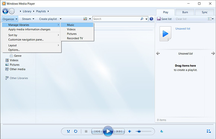Open the list options icon in Play pane

210,19
